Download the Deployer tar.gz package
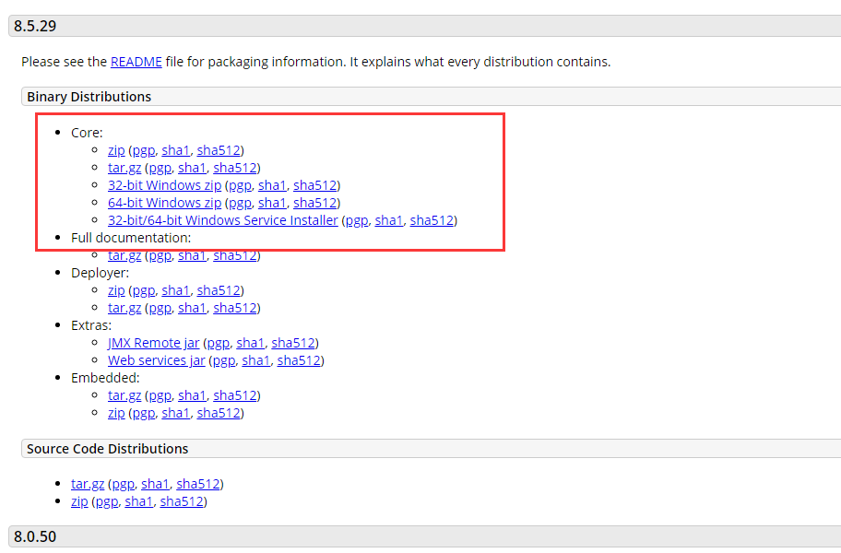 124,308
